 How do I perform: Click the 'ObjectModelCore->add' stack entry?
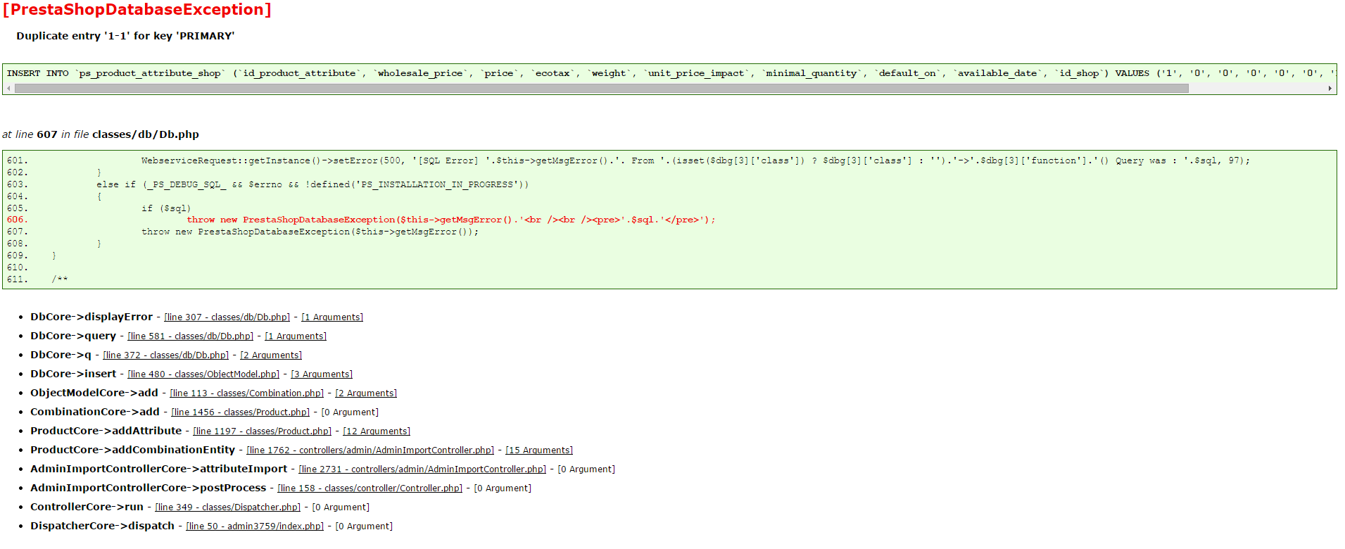pos(94,393)
